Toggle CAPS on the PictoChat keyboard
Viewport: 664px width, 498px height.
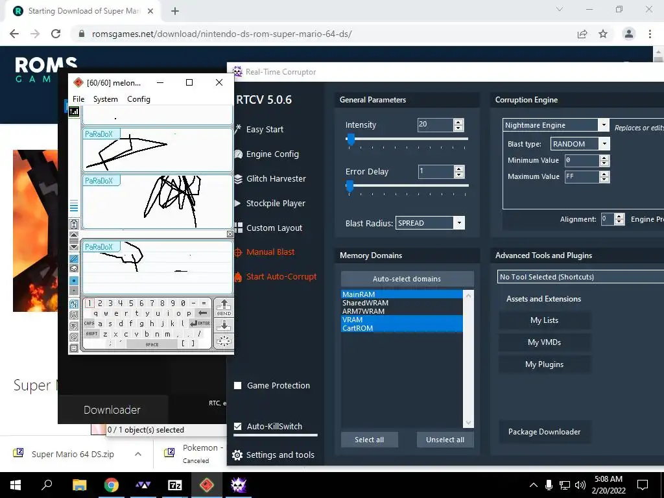coord(89,324)
